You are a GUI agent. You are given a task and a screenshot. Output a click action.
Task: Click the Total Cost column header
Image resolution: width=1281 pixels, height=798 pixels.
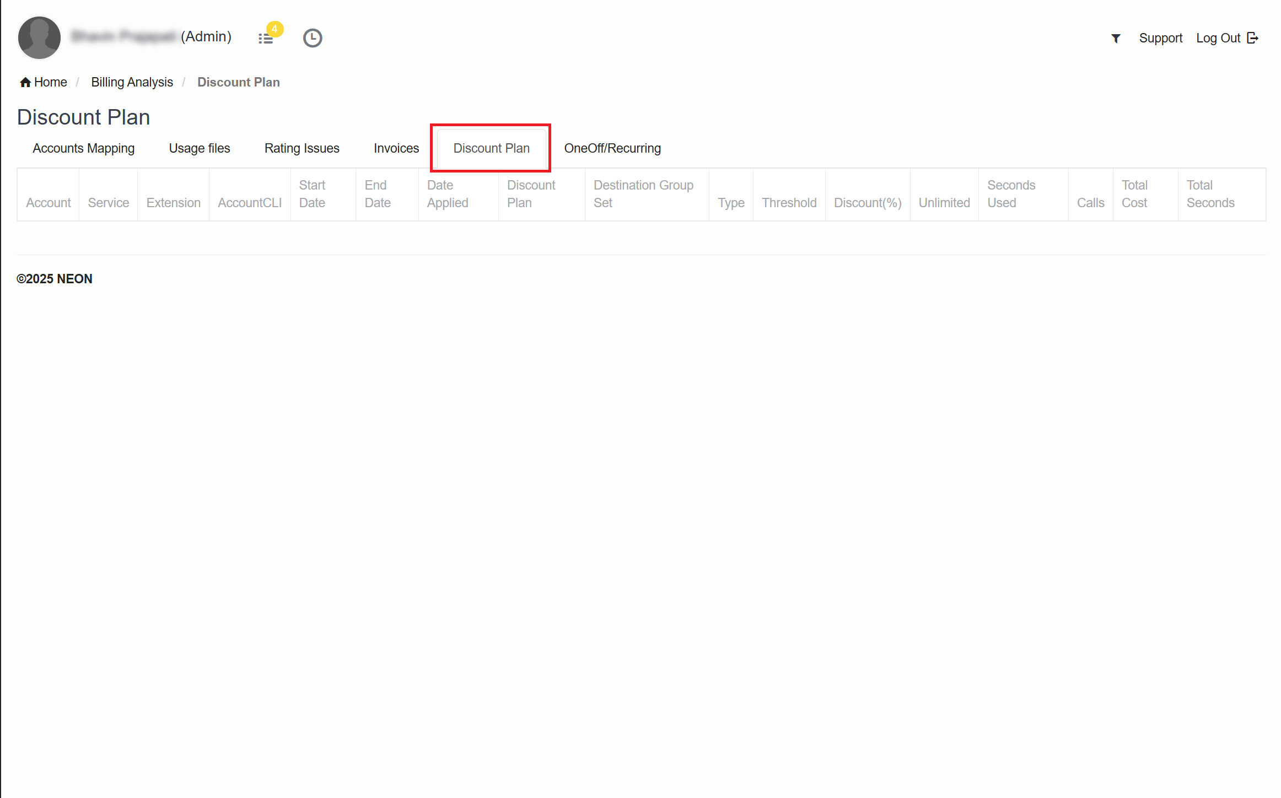click(x=1134, y=194)
